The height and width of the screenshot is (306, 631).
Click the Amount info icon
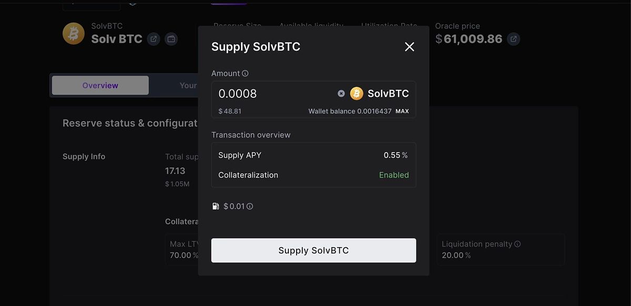[245, 74]
